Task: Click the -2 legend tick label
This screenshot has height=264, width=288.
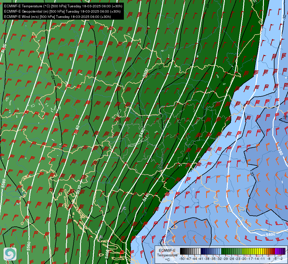Action: 281,259
